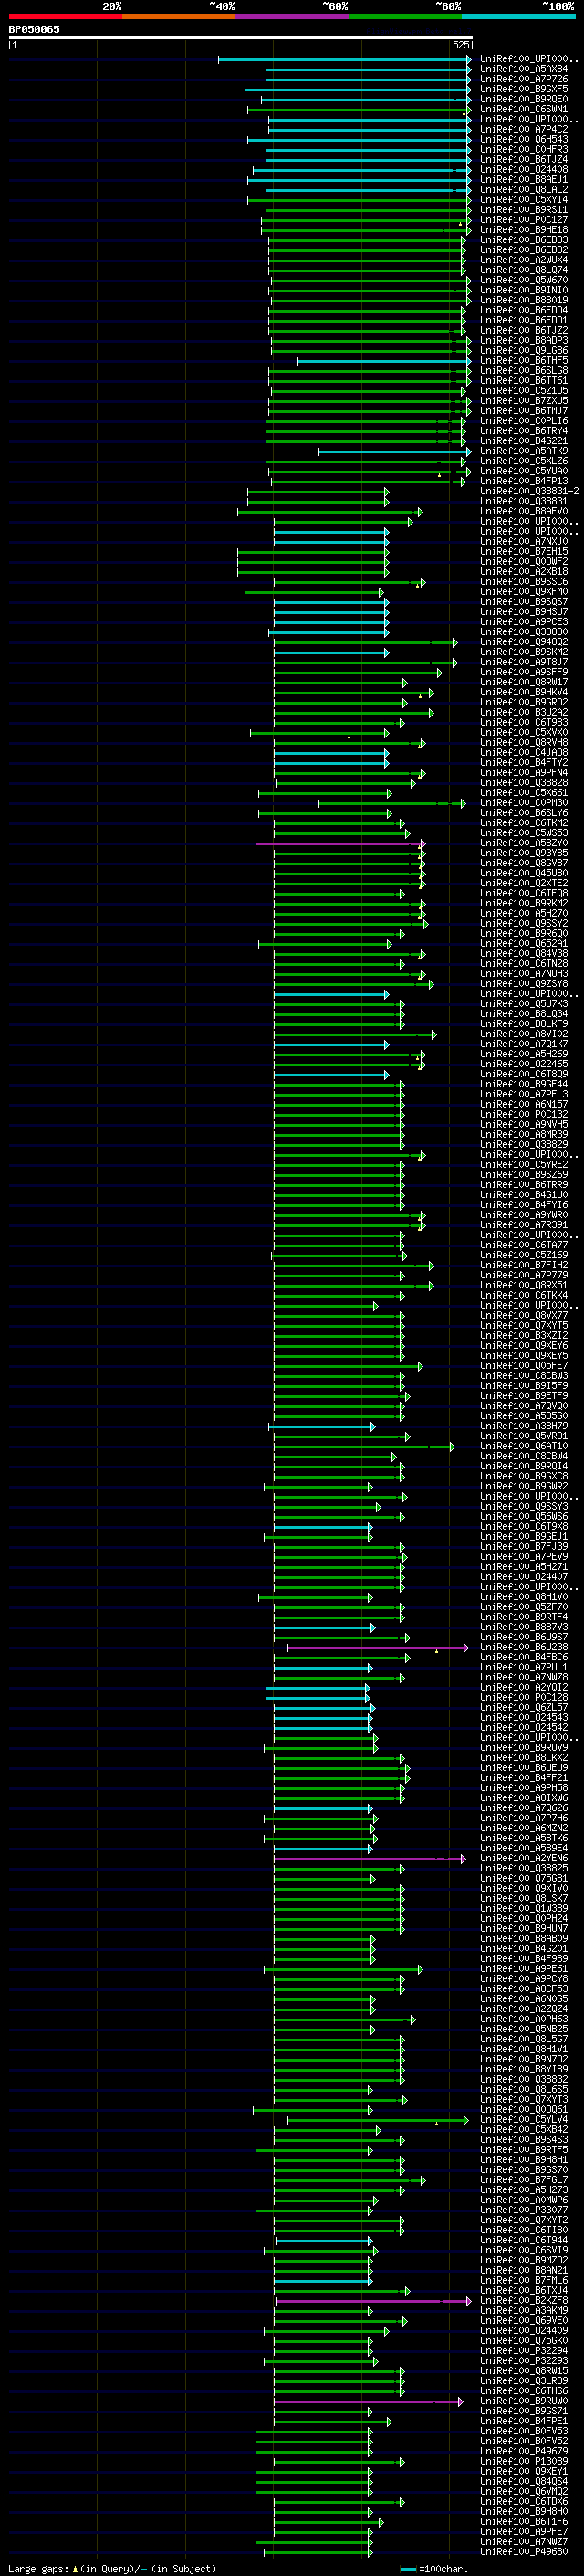The image size is (584, 2576).
Task: Click the green ~80% identity color band
Action: point(405,16)
